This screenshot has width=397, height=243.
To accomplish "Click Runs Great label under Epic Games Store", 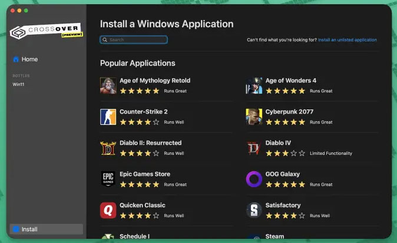I will coord(175,185).
